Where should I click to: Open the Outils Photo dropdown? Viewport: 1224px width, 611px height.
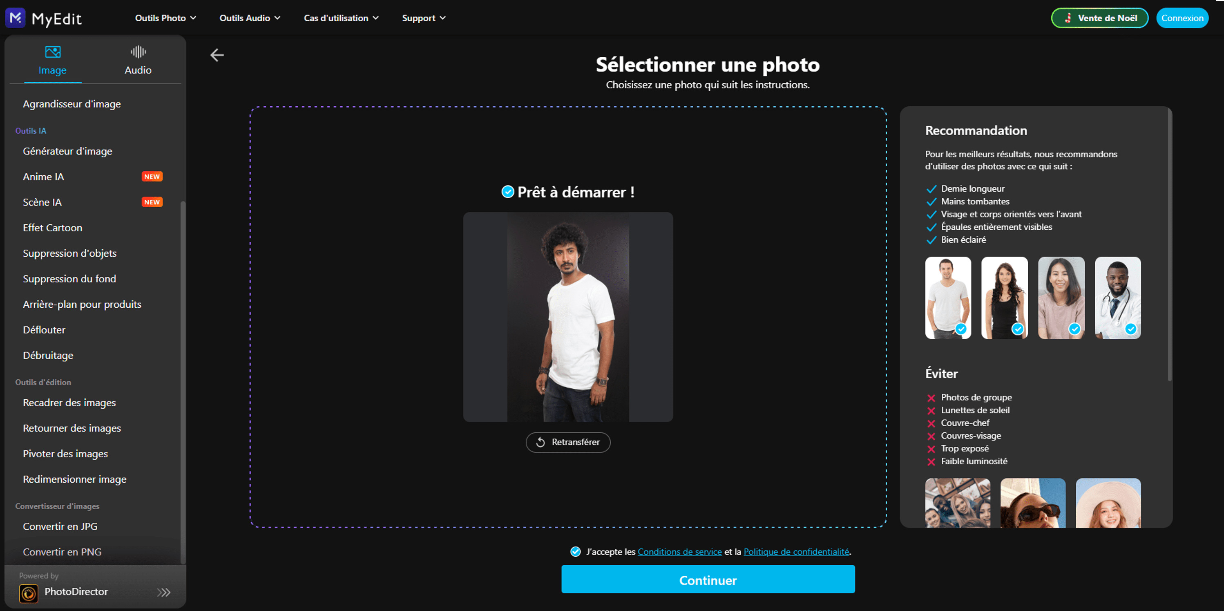165,18
